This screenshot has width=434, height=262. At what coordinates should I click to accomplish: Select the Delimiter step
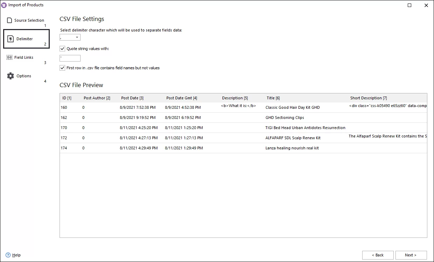click(x=24, y=38)
